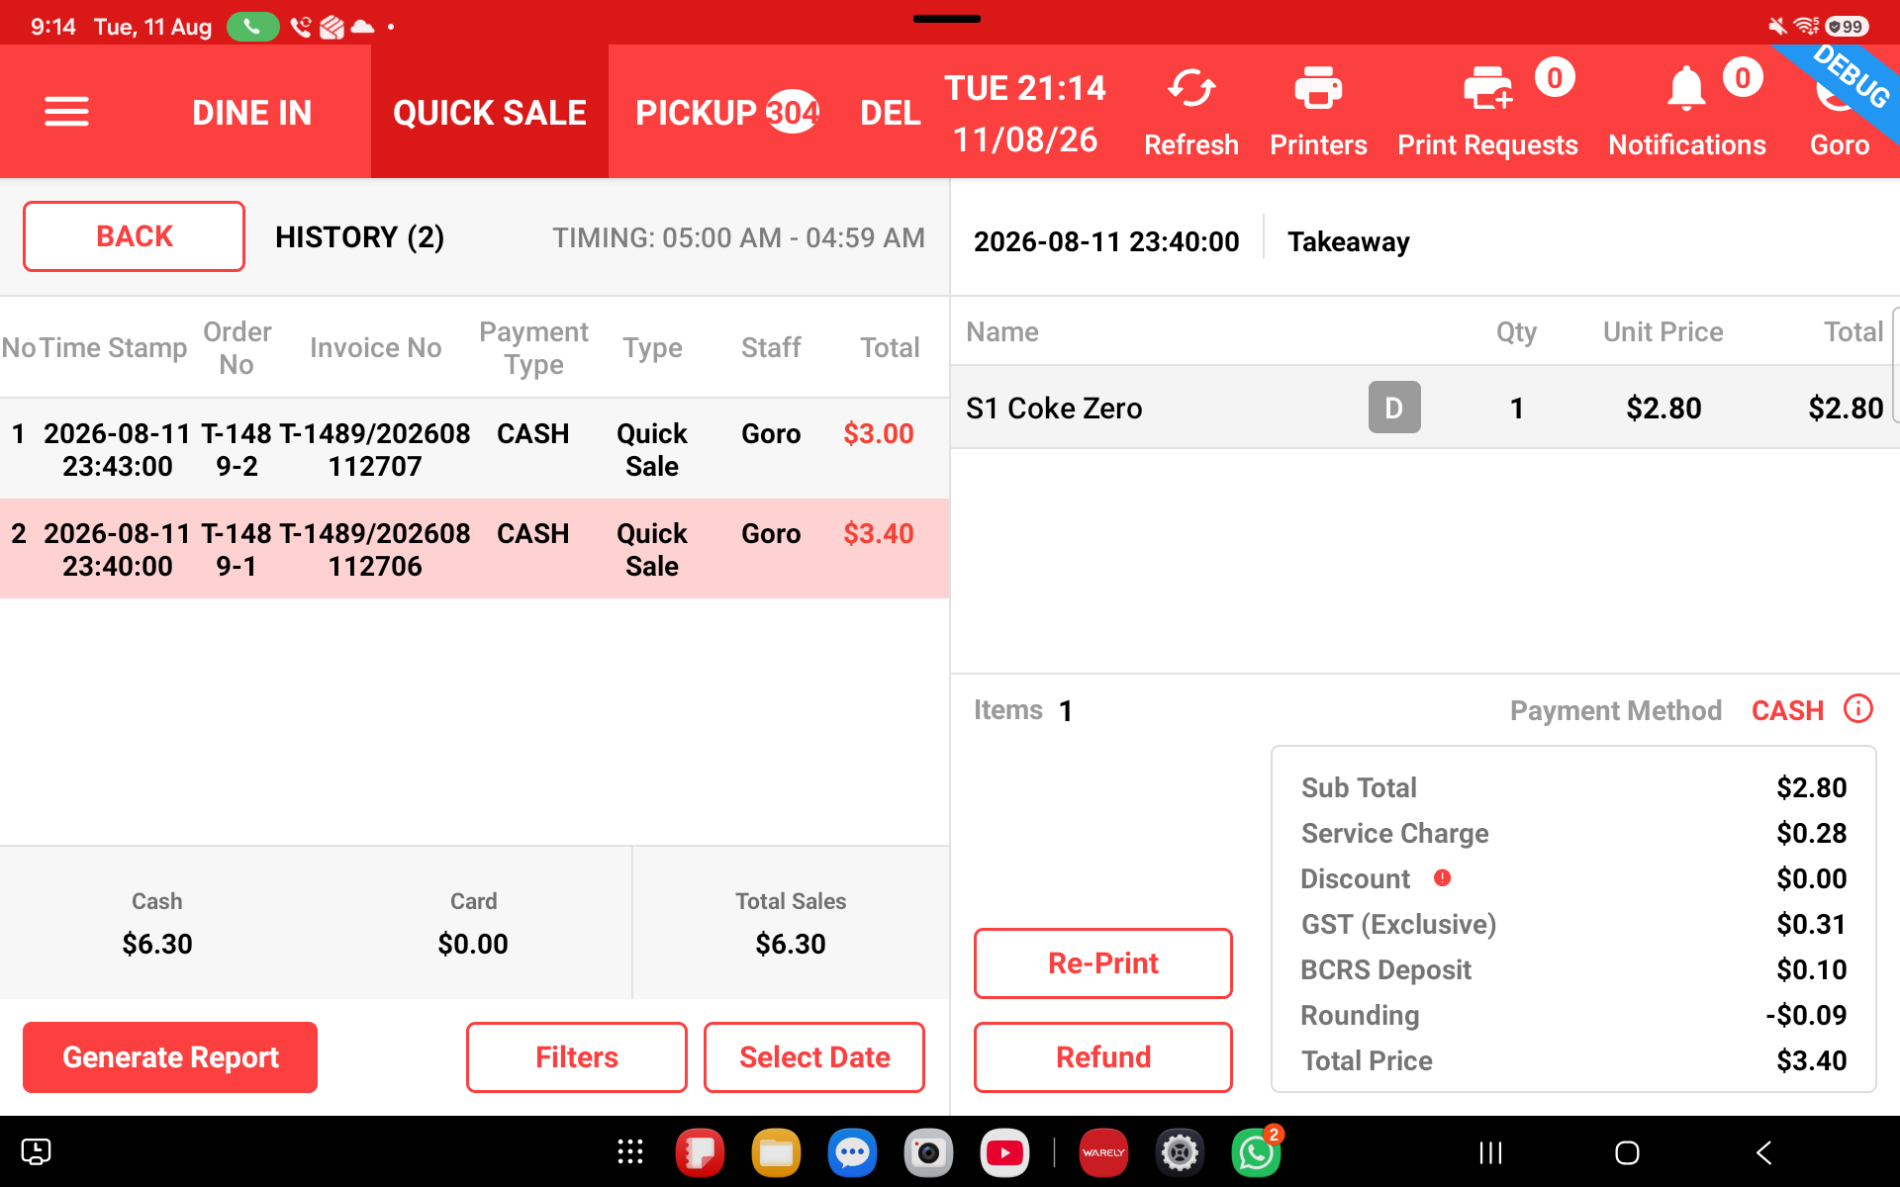
Task: Open the YouTube app
Action: (1004, 1152)
